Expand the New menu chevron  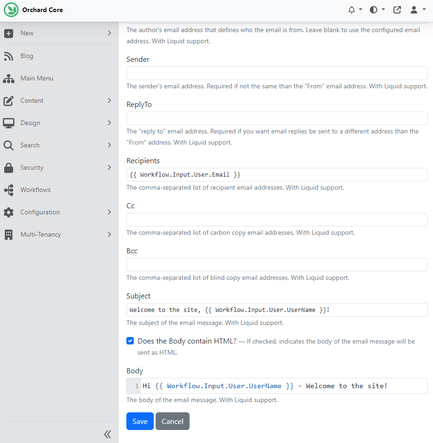tap(109, 33)
